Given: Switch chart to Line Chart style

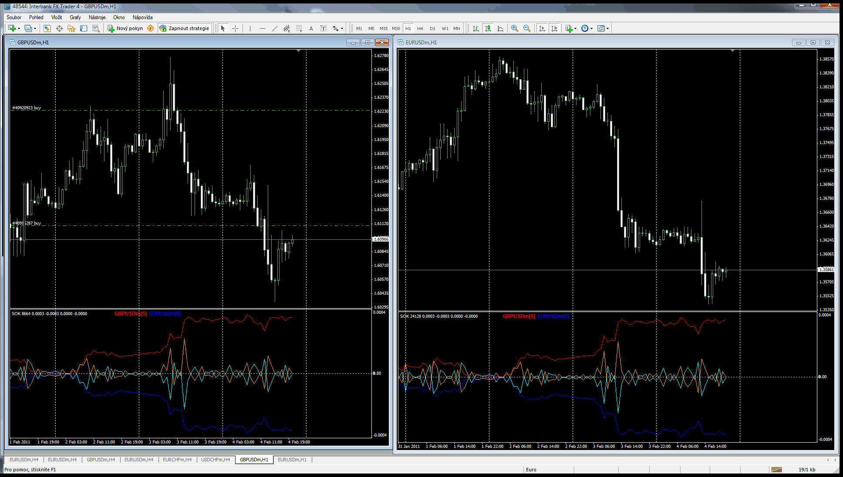Looking at the screenshot, I should click(500, 28).
